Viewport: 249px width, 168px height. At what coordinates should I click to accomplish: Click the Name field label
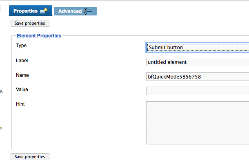click(22, 75)
